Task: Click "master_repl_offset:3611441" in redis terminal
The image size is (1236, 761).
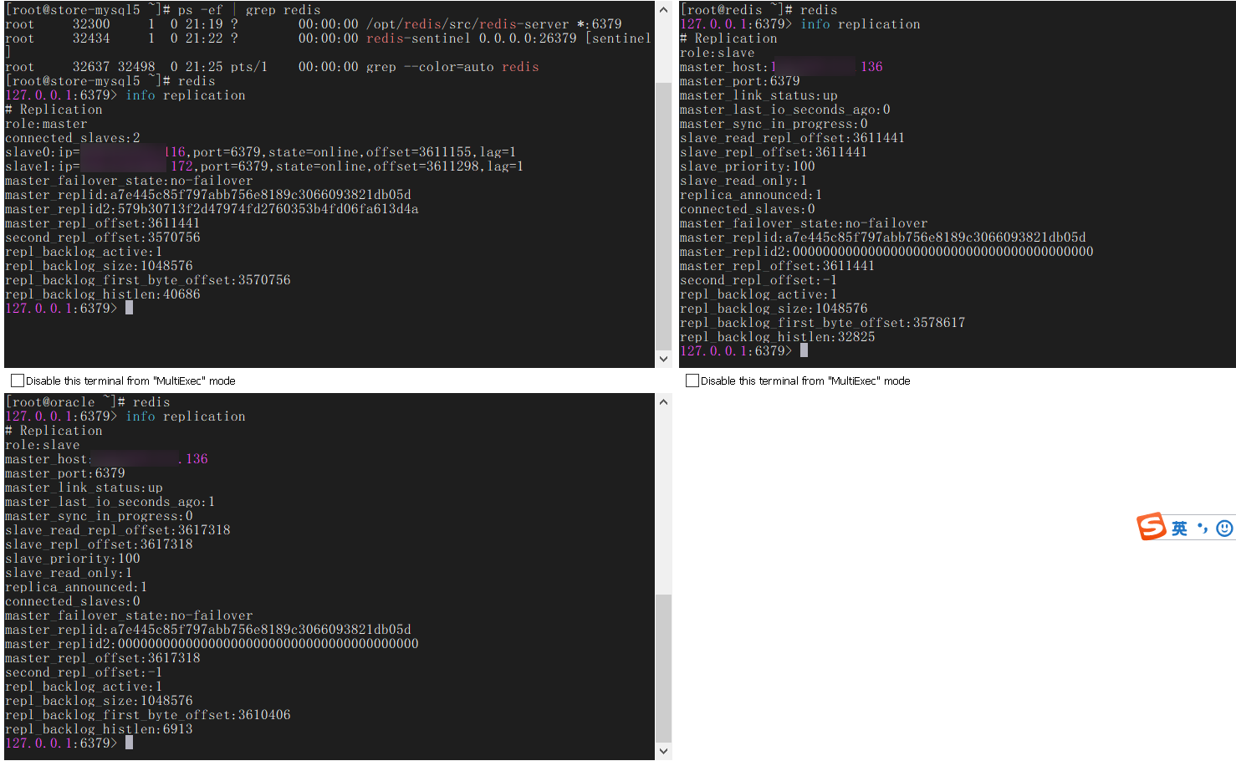Action: tap(777, 266)
